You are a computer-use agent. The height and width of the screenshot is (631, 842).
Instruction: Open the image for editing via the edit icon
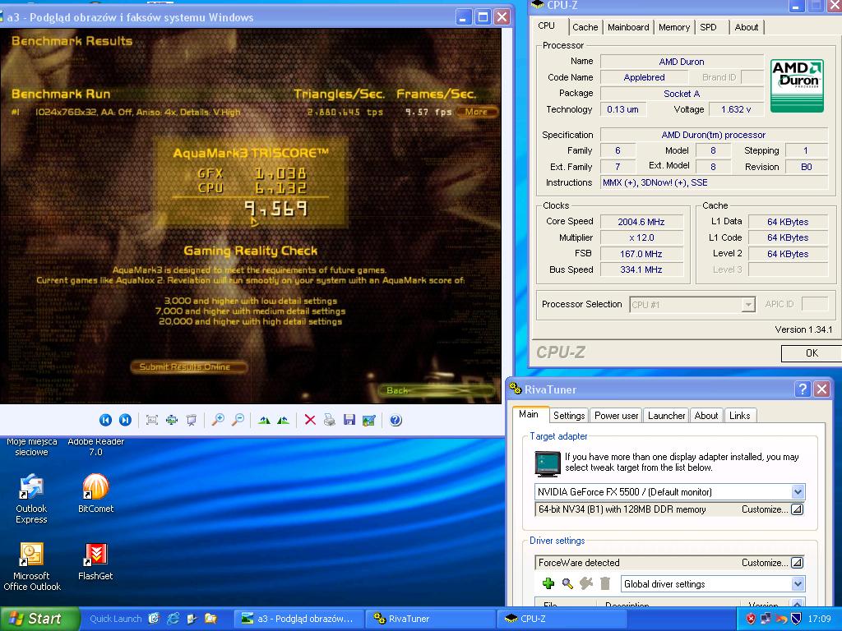(369, 420)
